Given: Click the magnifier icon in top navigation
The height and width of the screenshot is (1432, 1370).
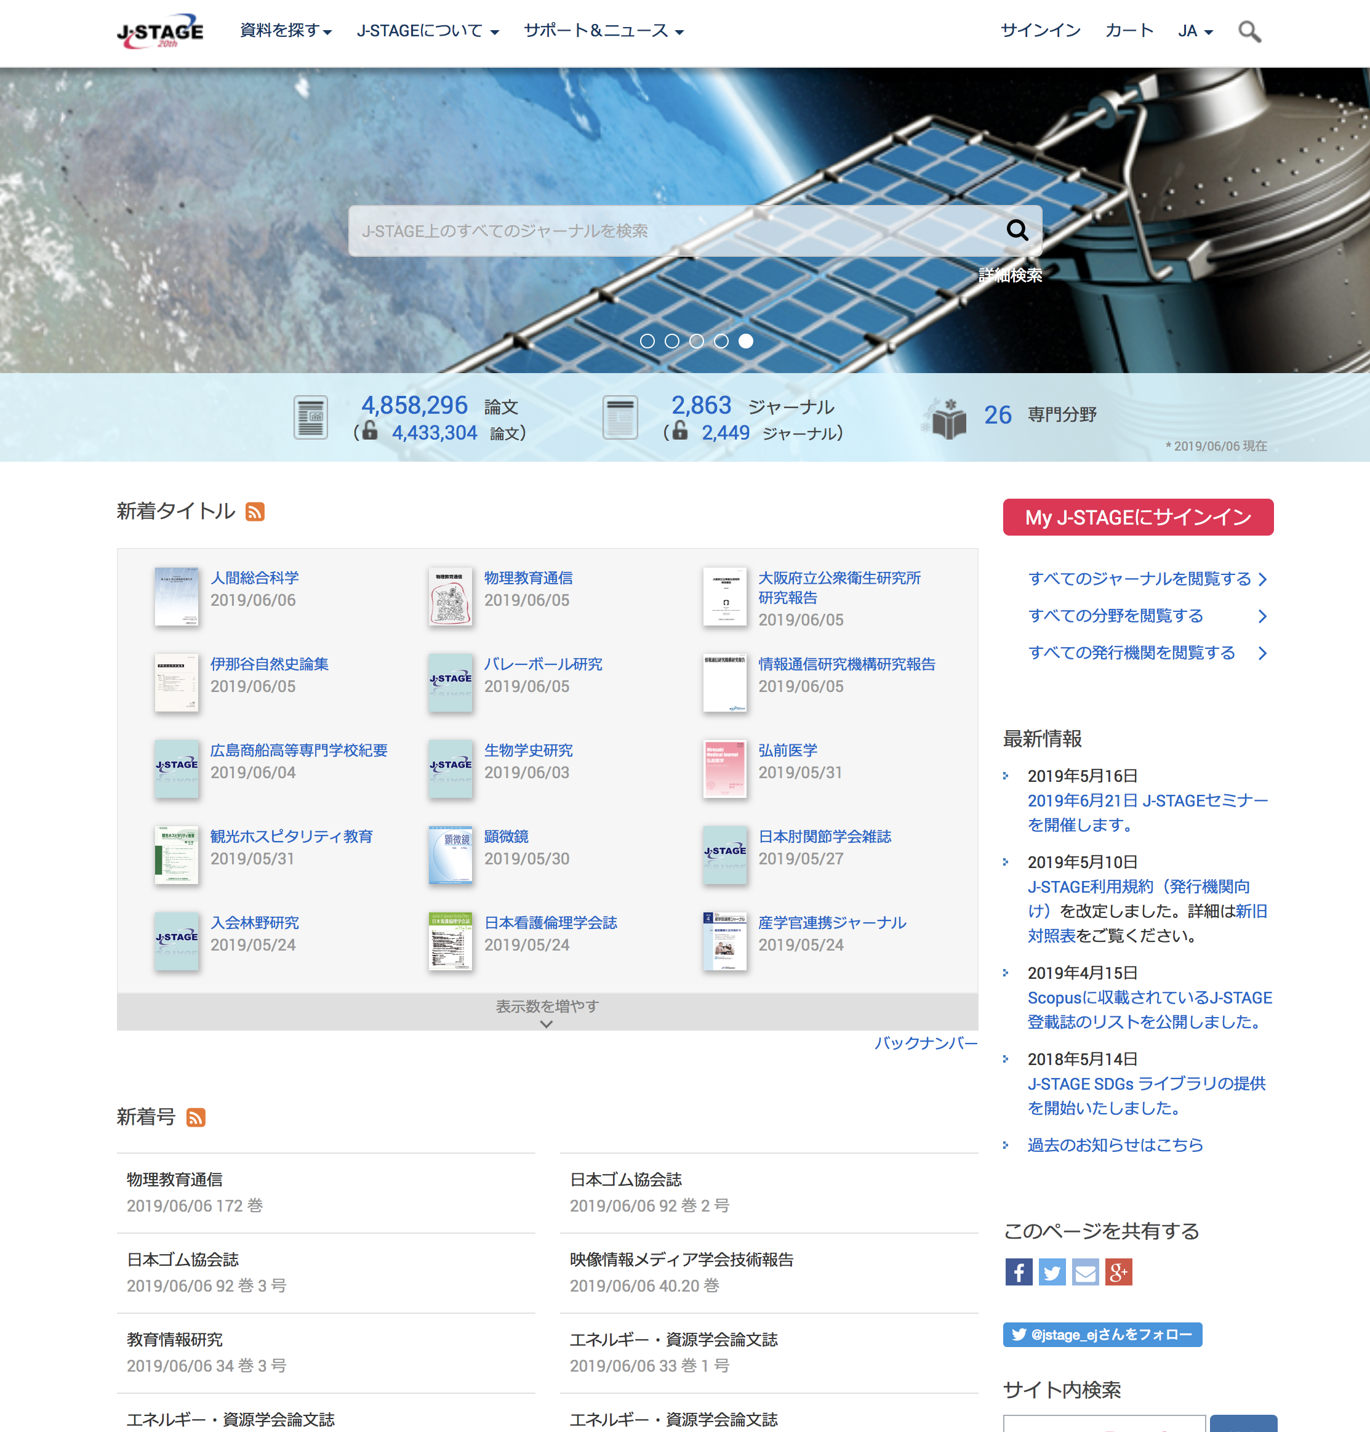Looking at the screenshot, I should click(x=1249, y=31).
